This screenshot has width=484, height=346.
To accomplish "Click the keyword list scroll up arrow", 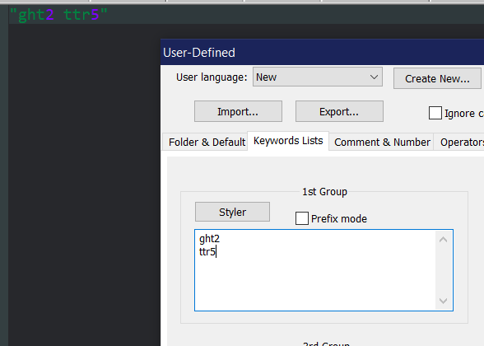I will 443,240.
